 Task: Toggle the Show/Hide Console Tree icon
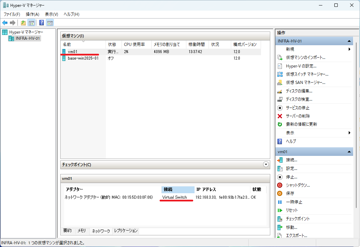(31, 23)
